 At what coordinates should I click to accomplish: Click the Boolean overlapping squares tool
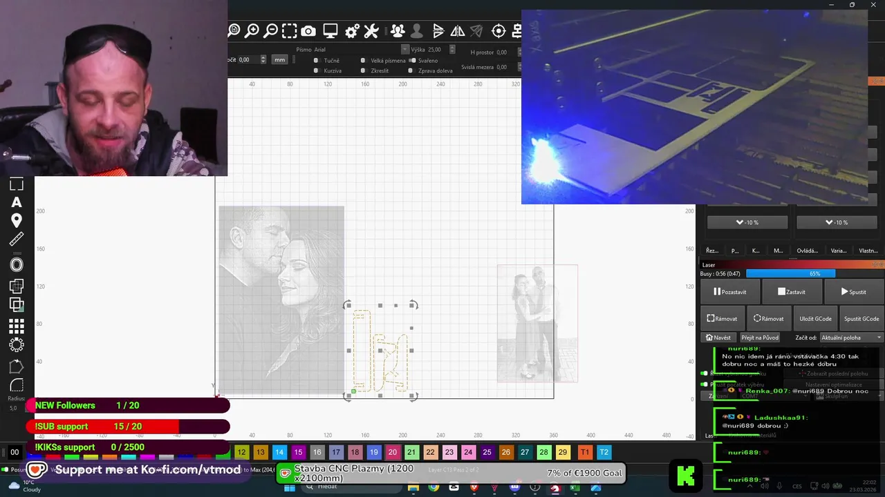pyautogui.click(x=17, y=304)
